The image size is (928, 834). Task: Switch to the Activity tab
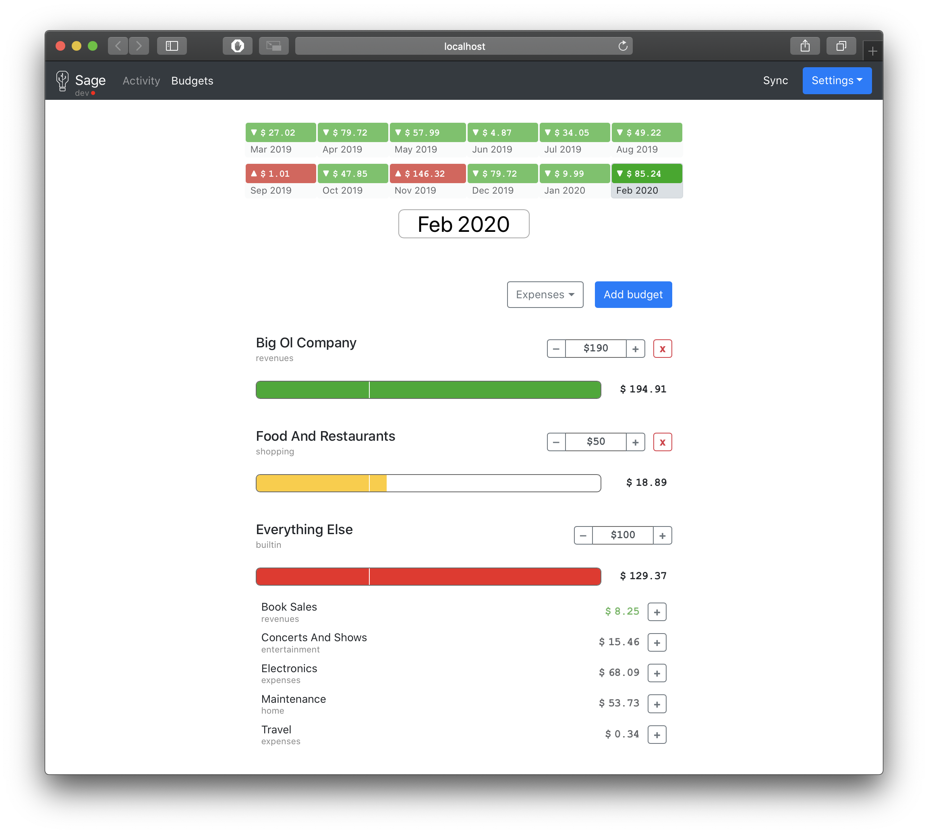pyautogui.click(x=141, y=81)
